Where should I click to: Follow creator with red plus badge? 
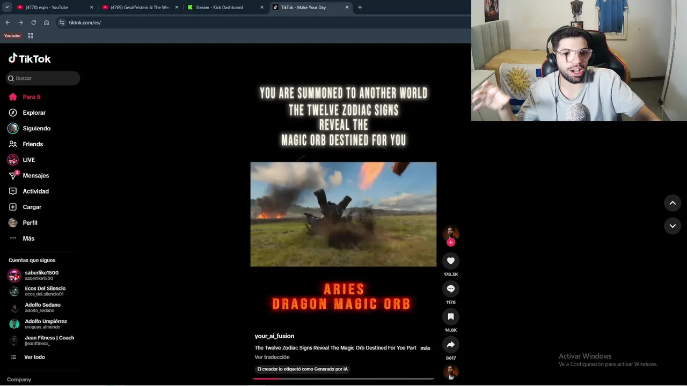(x=451, y=242)
